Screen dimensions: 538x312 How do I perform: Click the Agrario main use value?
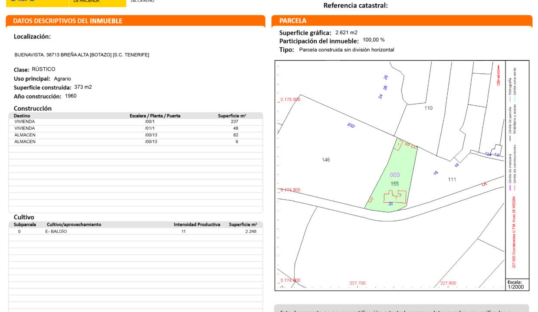click(x=62, y=79)
